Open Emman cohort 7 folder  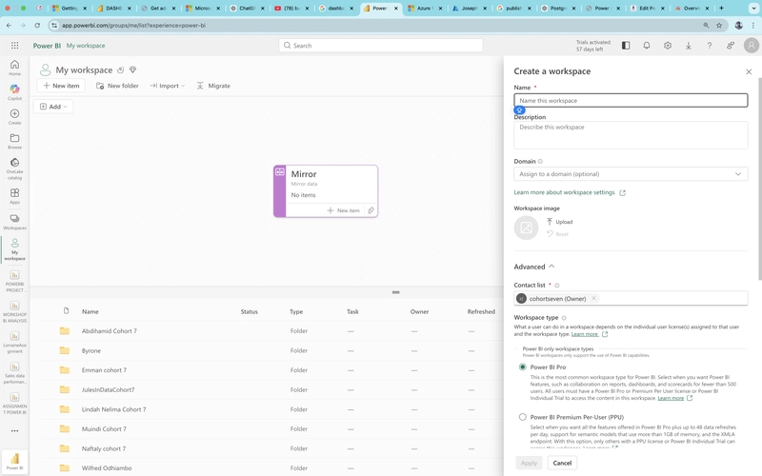point(104,370)
